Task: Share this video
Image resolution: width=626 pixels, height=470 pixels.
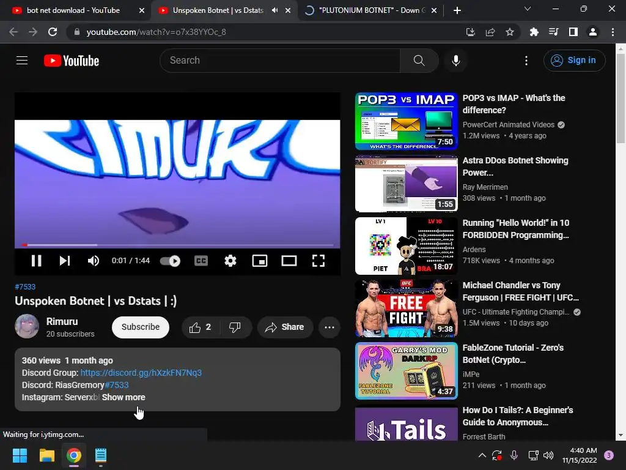Action: (285, 327)
